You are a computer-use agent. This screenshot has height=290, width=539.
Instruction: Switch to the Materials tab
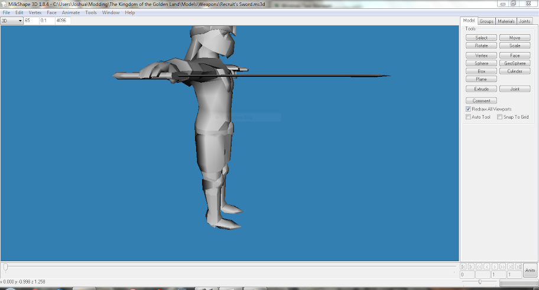506,21
